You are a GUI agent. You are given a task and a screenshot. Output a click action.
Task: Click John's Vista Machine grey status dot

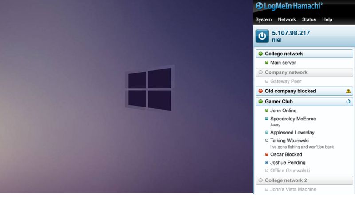(x=267, y=189)
